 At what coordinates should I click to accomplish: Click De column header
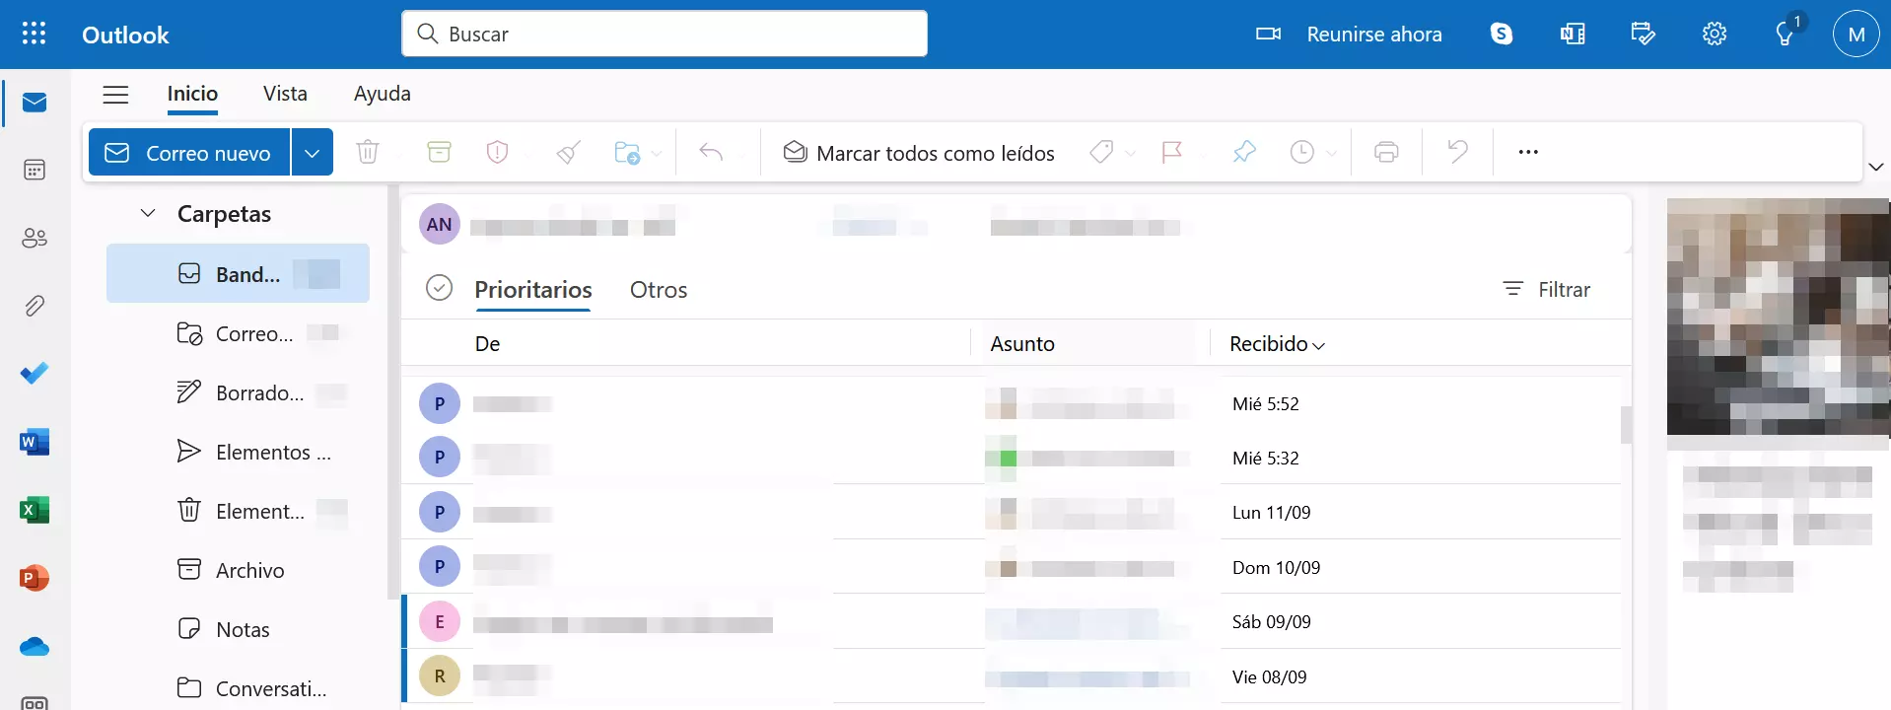pyautogui.click(x=488, y=344)
